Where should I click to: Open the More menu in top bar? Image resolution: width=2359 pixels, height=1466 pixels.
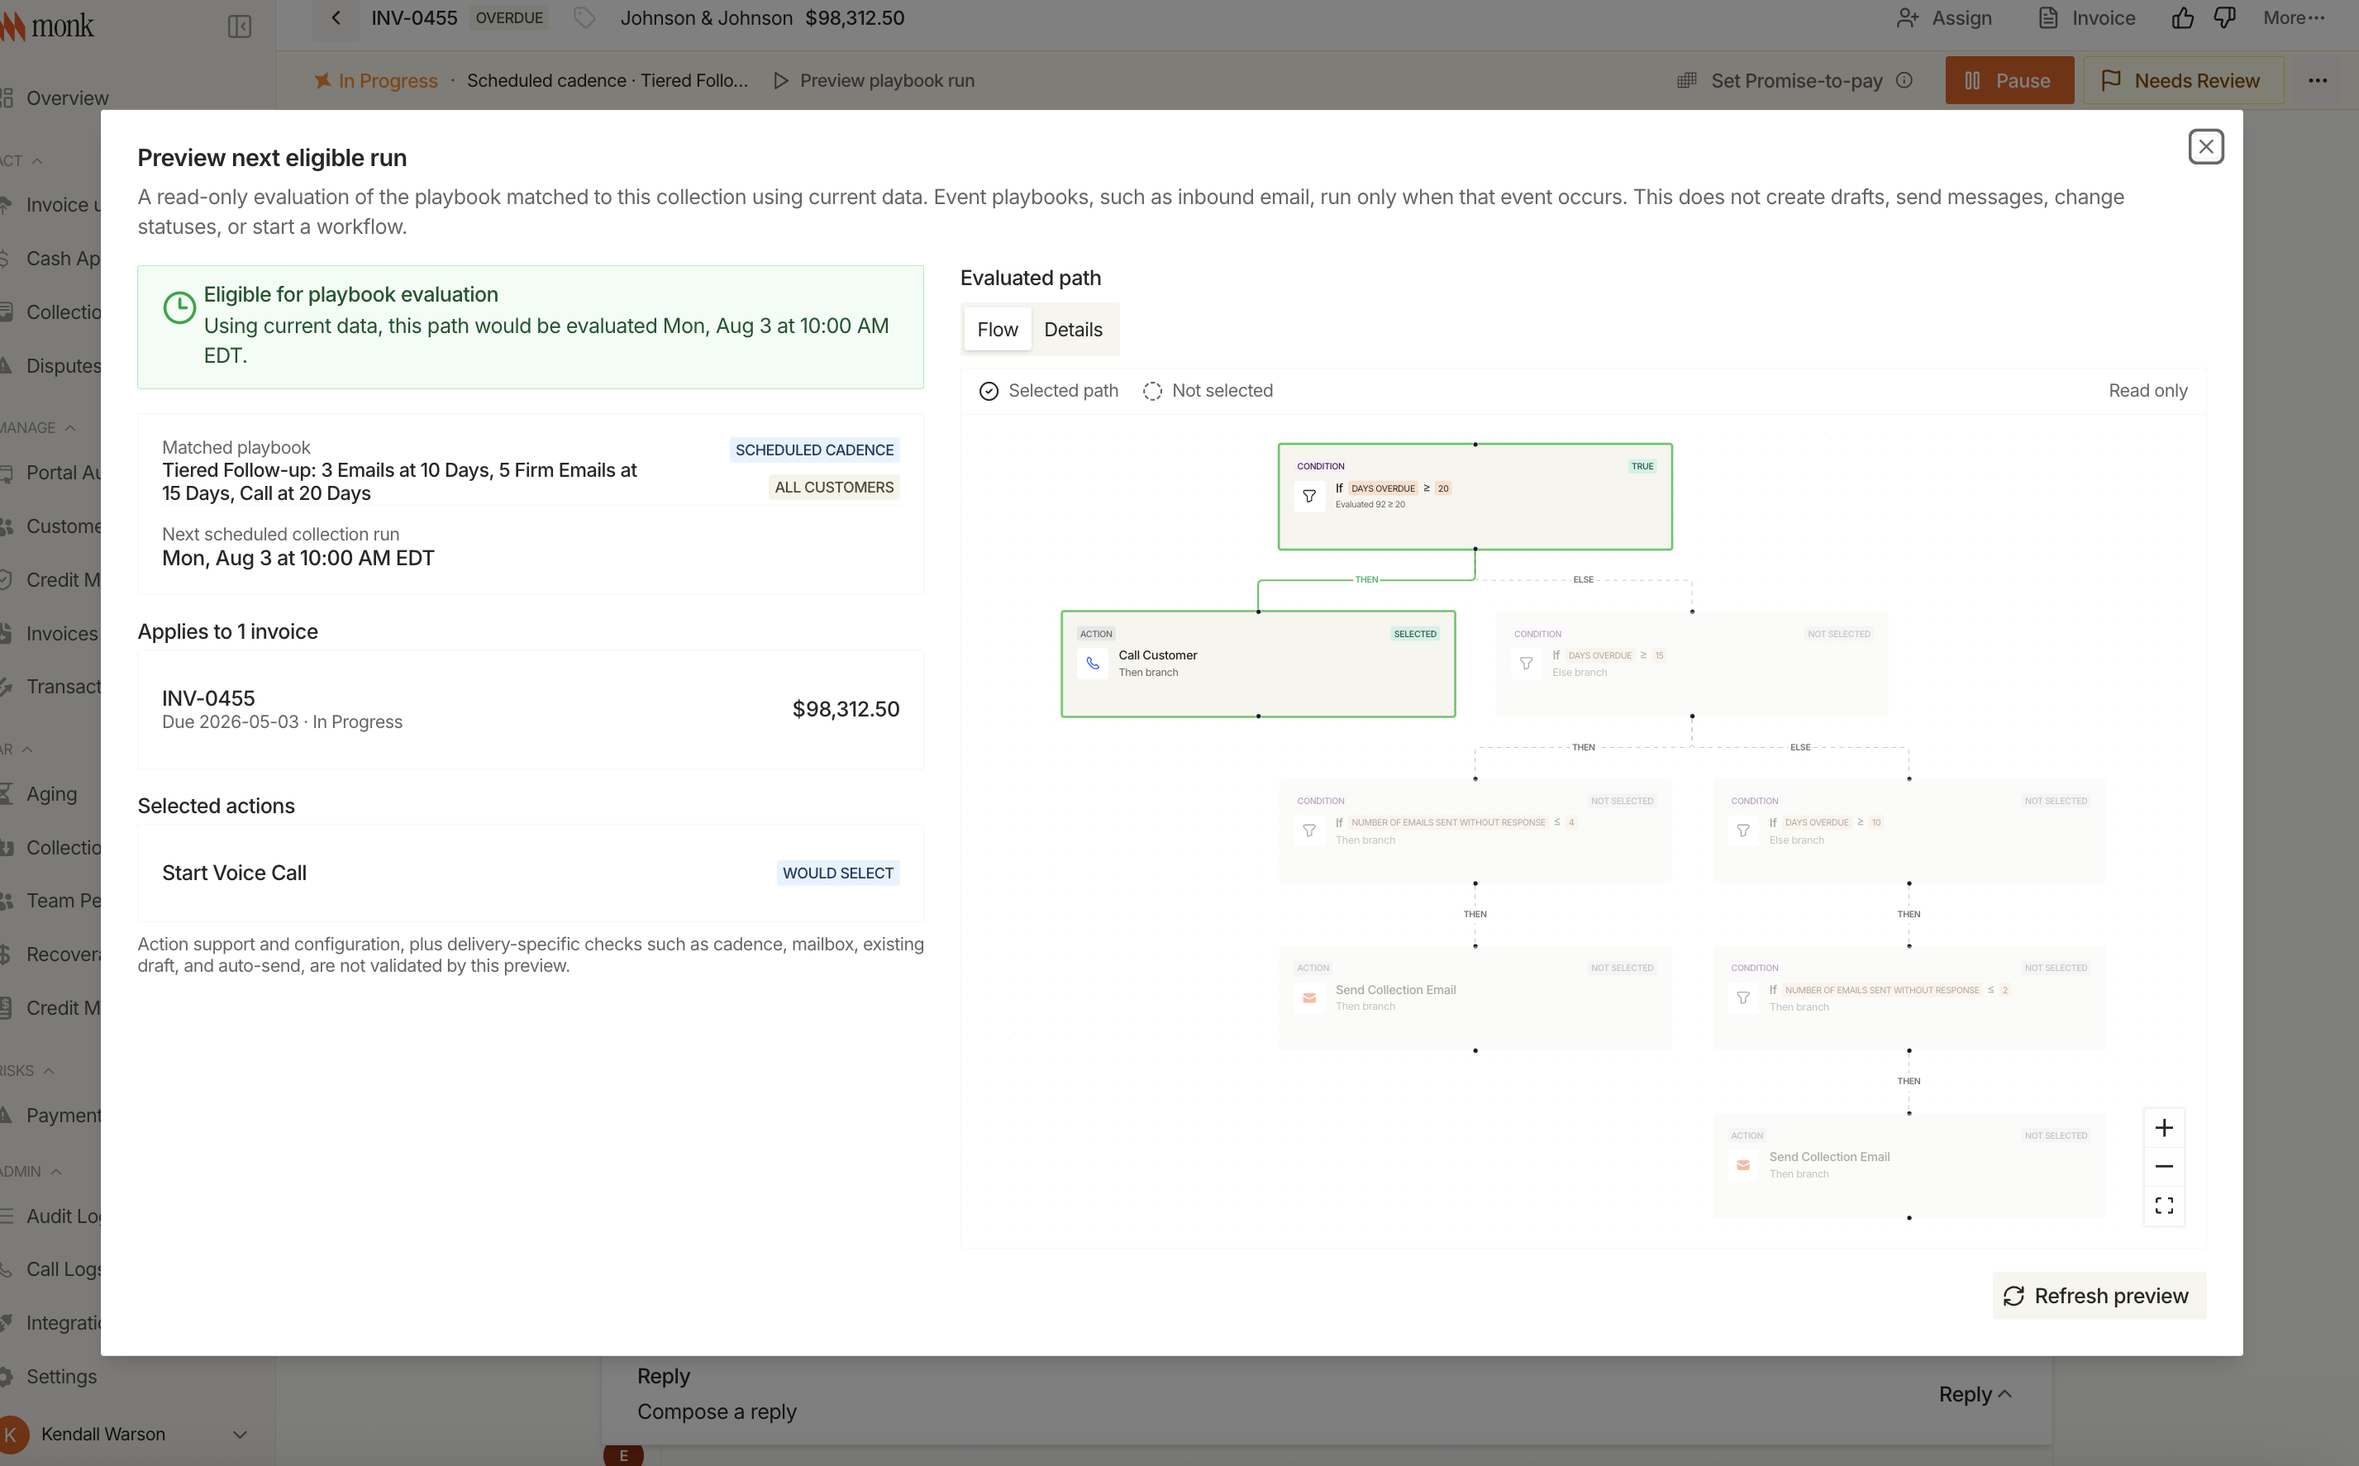pyautogui.click(x=2293, y=17)
